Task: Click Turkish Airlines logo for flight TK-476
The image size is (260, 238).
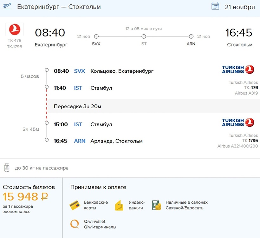Action: pyautogui.click(x=238, y=69)
